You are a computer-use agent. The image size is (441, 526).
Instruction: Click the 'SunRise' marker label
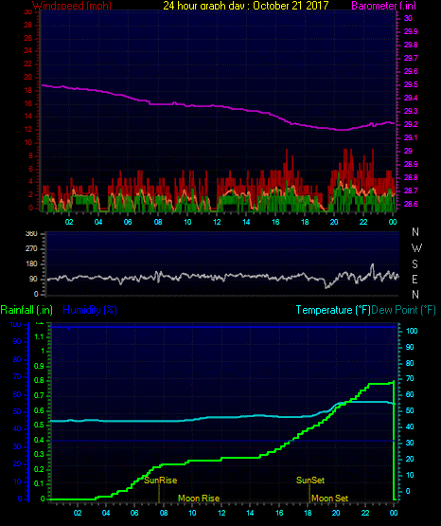[x=160, y=481]
